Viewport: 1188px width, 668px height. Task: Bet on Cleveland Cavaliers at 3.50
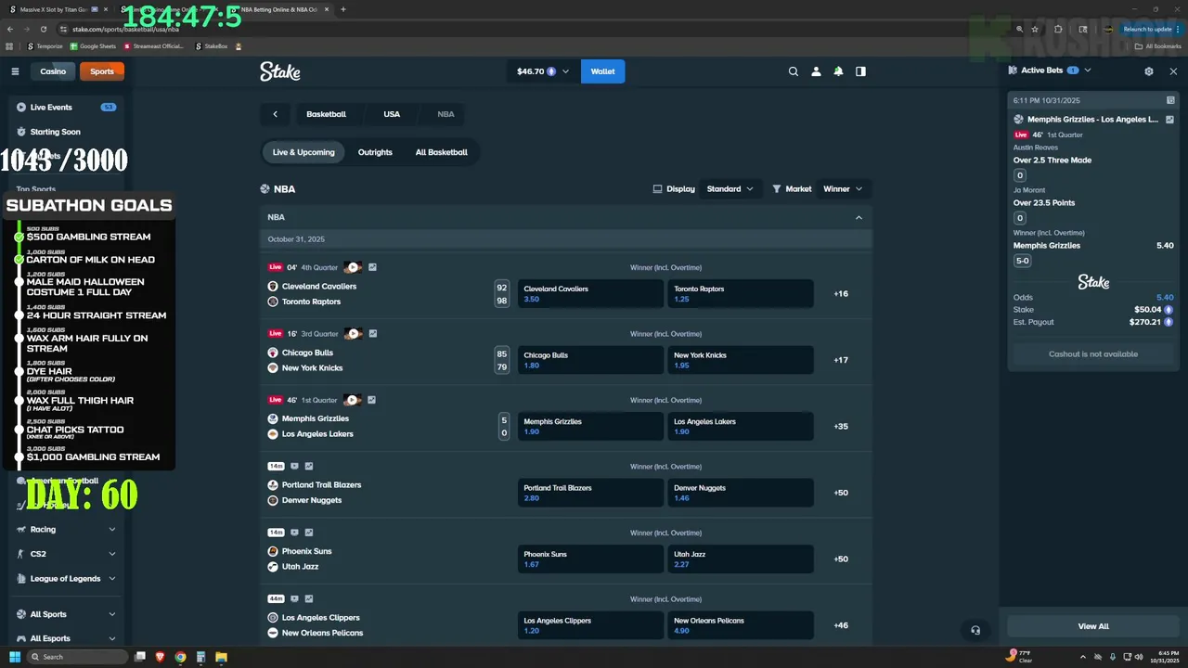tap(590, 294)
